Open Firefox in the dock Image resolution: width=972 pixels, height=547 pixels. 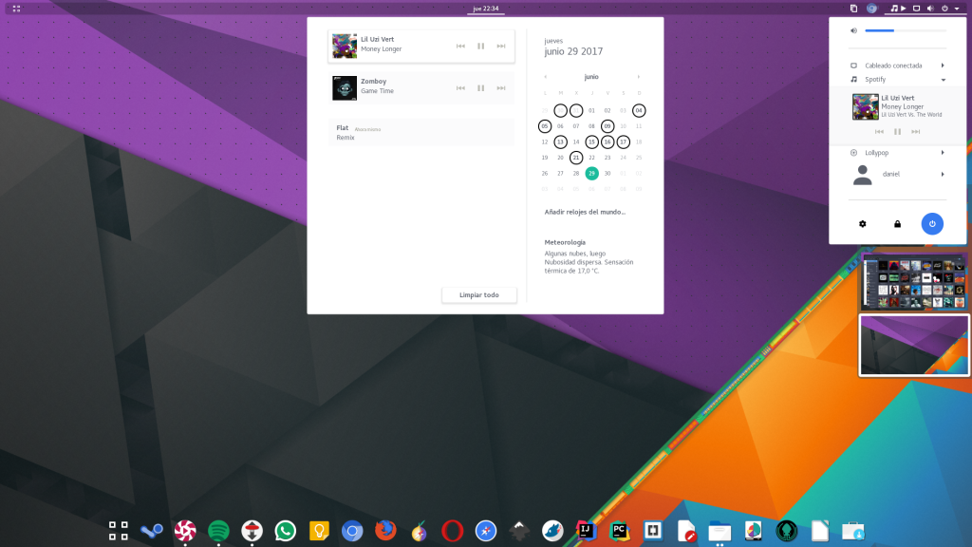point(385,530)
